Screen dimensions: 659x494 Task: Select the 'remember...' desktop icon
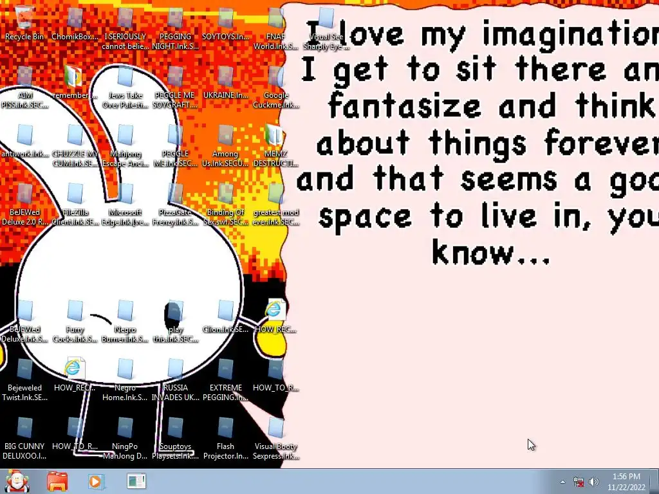pyautogui.click(x=75, y=83)
